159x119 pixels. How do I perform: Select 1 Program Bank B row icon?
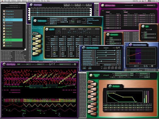click(x=4, y=14)
